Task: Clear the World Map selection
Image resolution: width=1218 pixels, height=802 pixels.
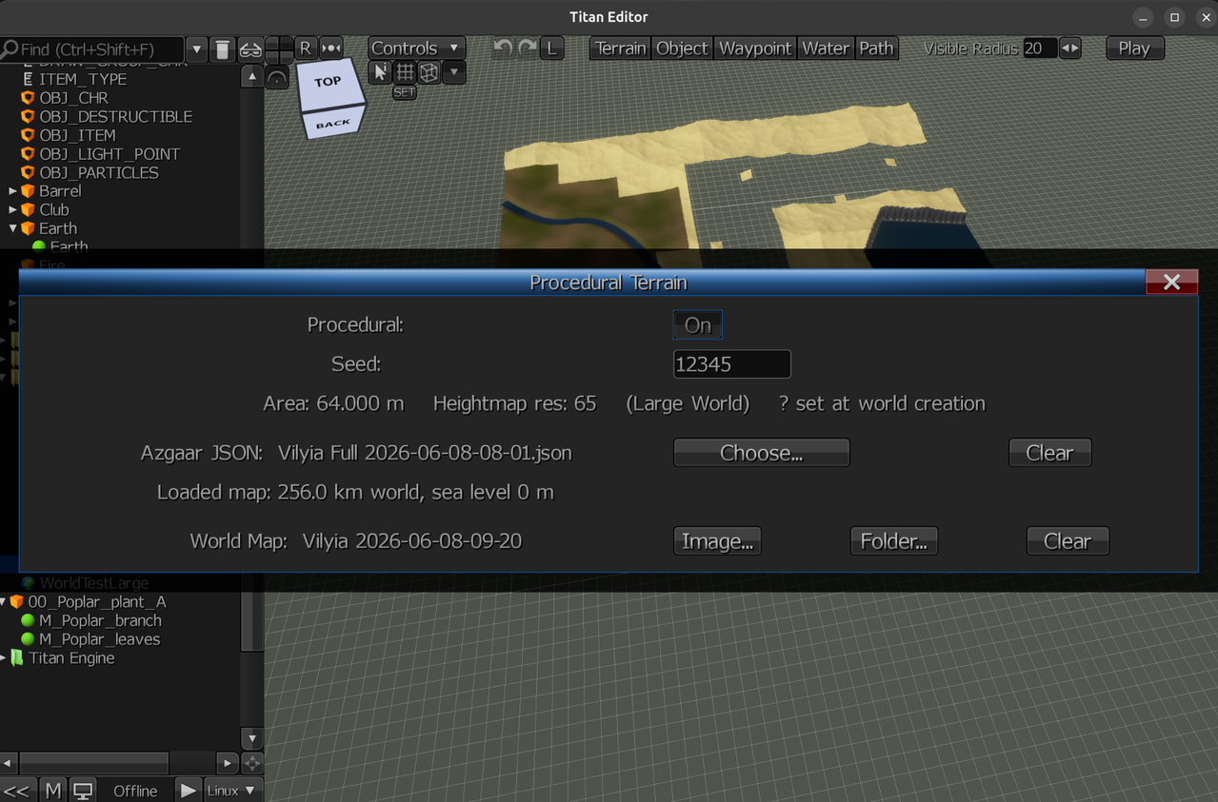Action: coord(1067,541)
